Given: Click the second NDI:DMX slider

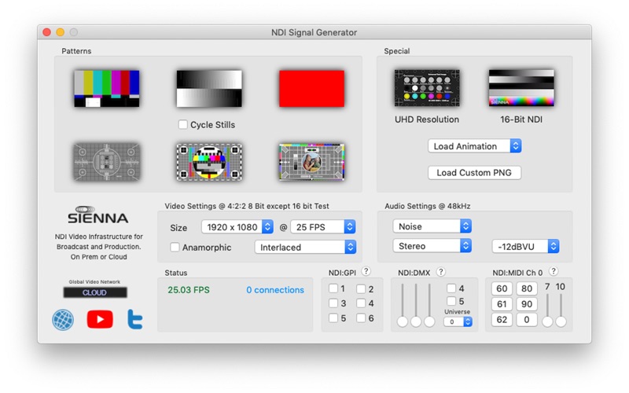Looking at the screenshot, I should (x=416, y=305).
